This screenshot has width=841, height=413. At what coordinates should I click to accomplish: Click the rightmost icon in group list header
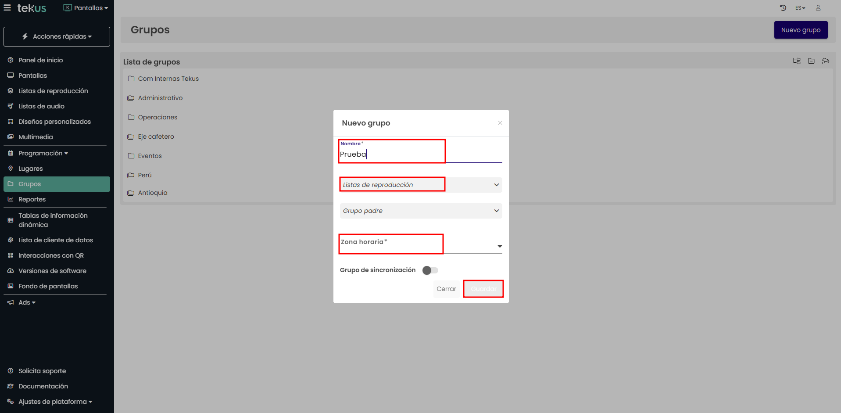point(826,61)
